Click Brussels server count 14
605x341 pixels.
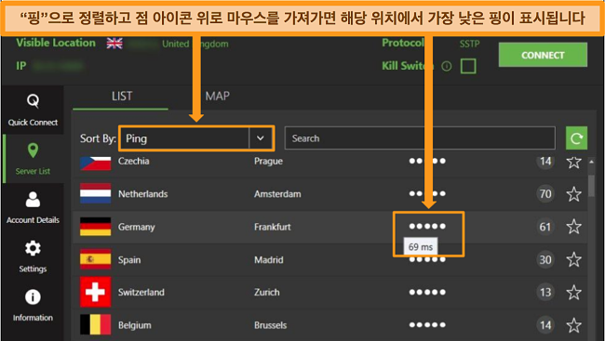[x=545, y=325]
